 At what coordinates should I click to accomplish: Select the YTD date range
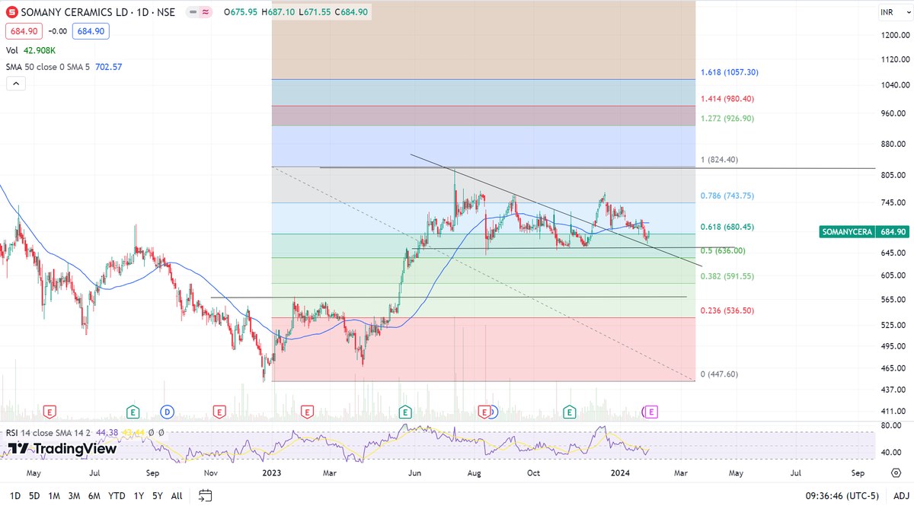point(117,495)
